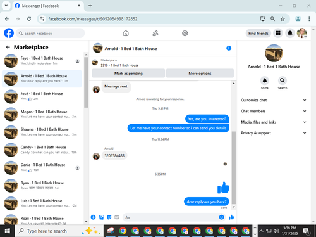Open the Candy 1 Bed 1 Bath House chat

[42, 150]
